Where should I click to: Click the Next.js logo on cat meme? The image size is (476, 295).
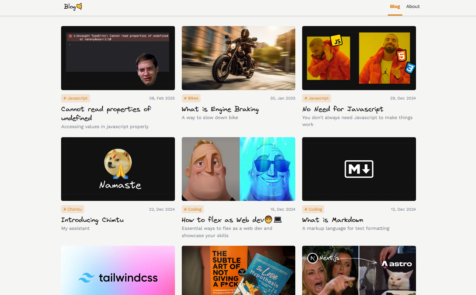pos(312,258)
